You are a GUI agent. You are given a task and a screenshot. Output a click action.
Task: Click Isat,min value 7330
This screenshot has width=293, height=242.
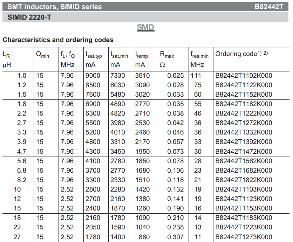[117, 76]
